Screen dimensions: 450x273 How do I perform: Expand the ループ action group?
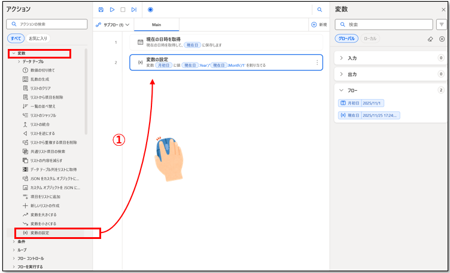click(22, 250)
